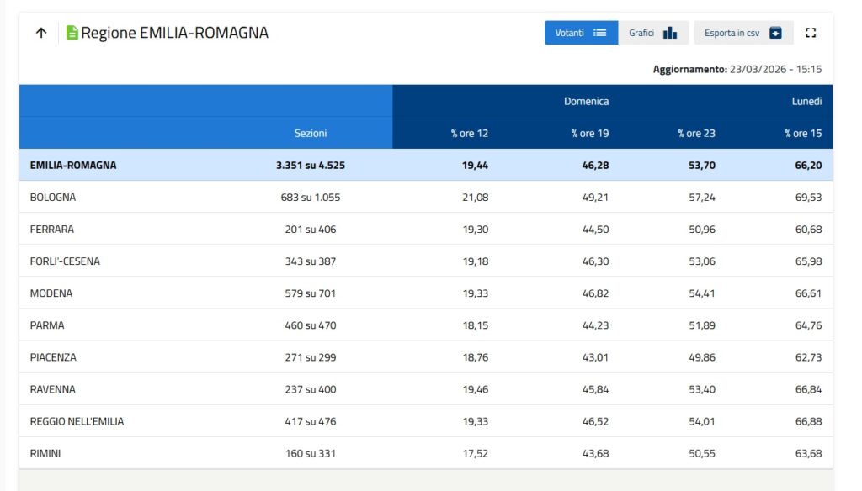The width and height of the screenshot is (862, 491).
Task: Select the RAVENNA province row
Action: (52, 389)
